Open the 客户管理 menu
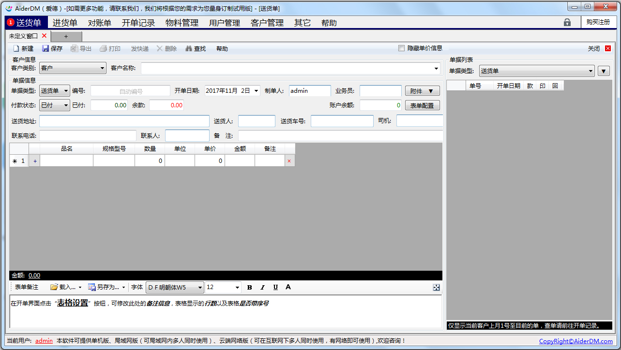 click(x=267, y=23)
